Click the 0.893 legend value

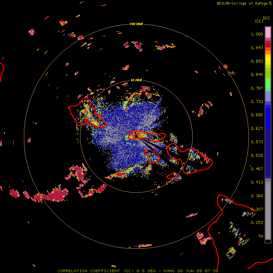tap(257, 61)
